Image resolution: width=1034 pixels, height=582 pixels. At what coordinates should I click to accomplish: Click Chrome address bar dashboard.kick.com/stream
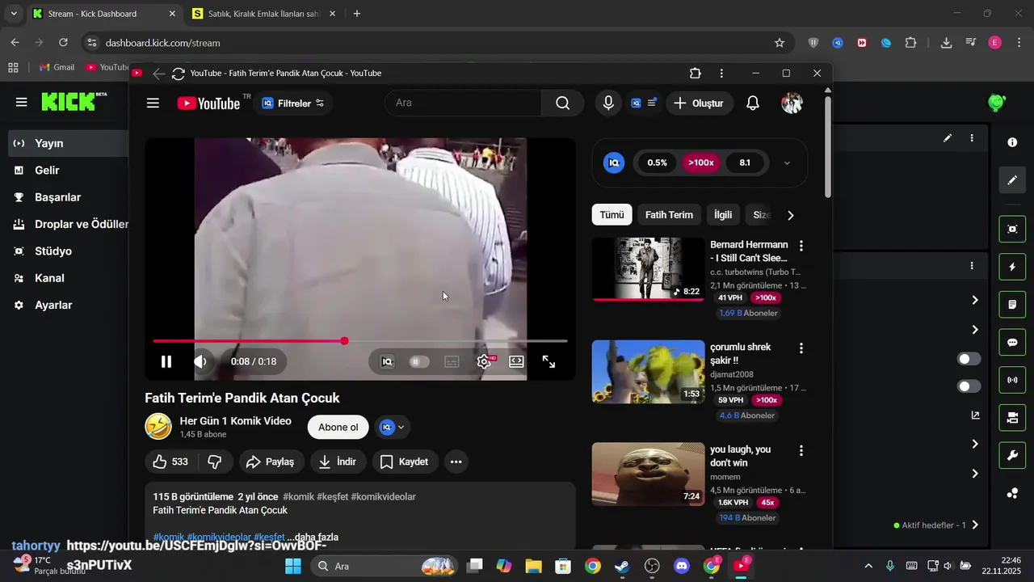tap(436, 43)
